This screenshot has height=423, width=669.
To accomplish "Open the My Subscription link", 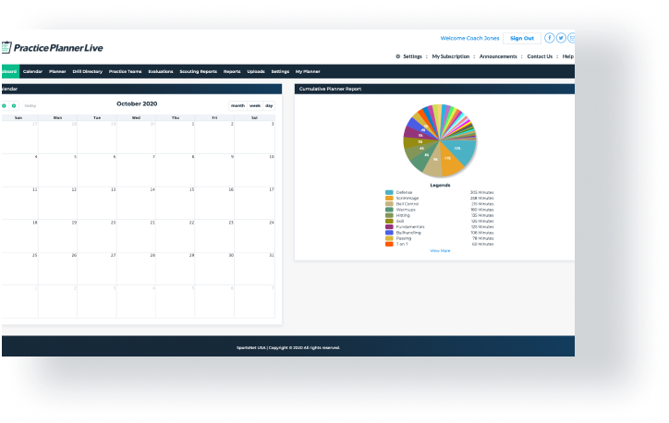I will [451, 56].
